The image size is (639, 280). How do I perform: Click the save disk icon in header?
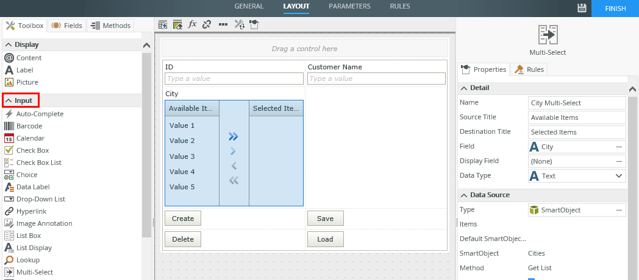[582, 8]
